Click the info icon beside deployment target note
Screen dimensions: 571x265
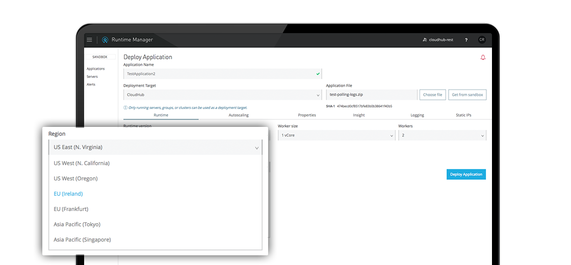pos(125,108)
